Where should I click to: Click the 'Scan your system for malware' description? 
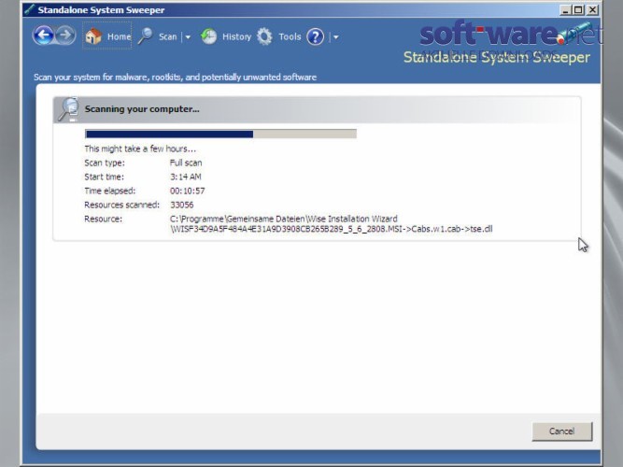point(175,78)
